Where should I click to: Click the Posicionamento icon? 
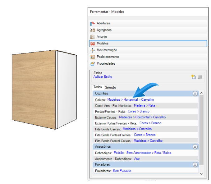92,57
